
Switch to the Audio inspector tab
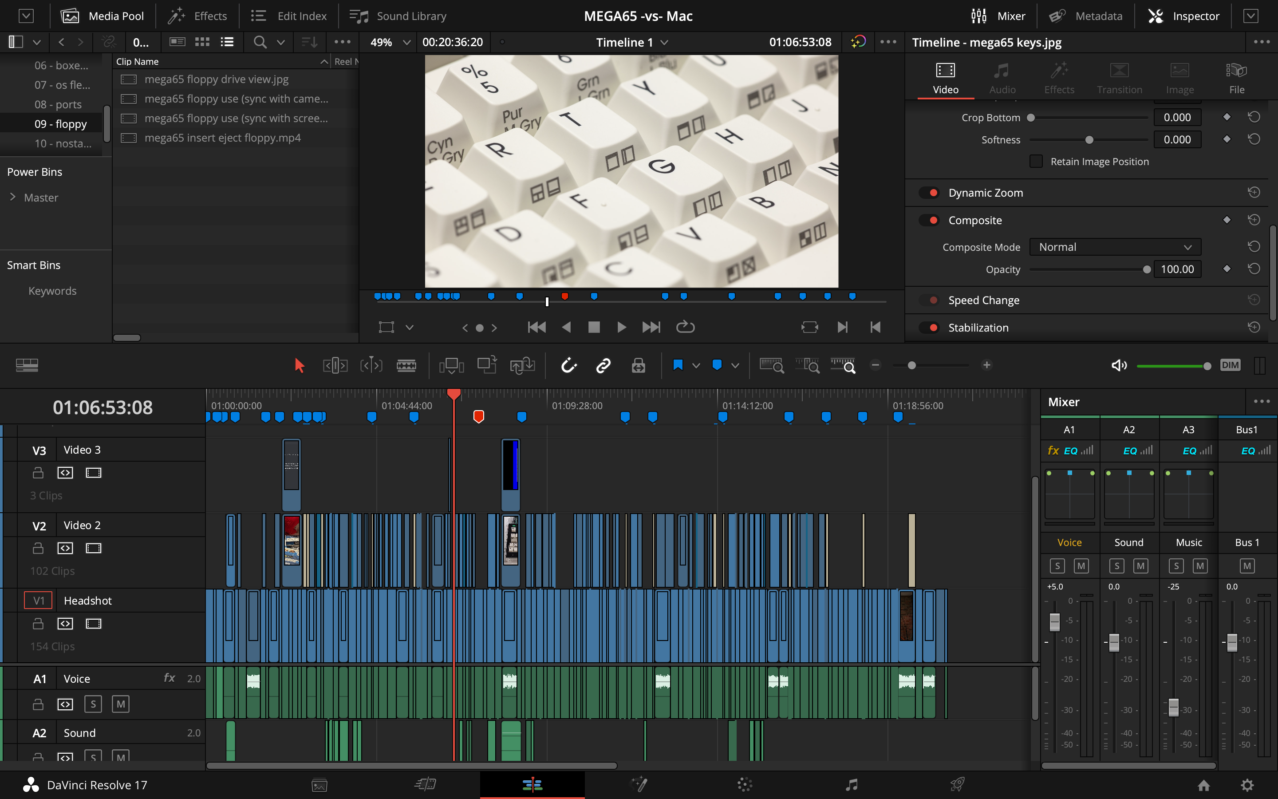(x=1002, y=78)
